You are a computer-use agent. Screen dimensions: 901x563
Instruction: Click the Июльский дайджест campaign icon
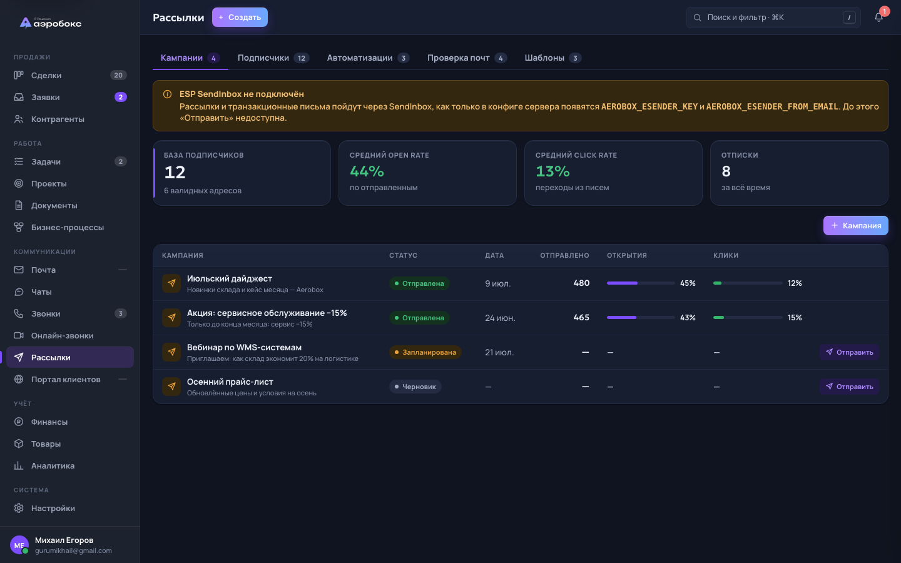(x=171, y=283)
